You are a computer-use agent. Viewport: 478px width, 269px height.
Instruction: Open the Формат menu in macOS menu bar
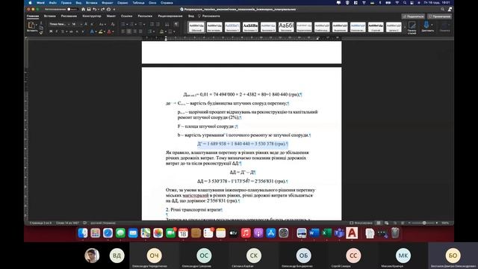click(108, 3)
